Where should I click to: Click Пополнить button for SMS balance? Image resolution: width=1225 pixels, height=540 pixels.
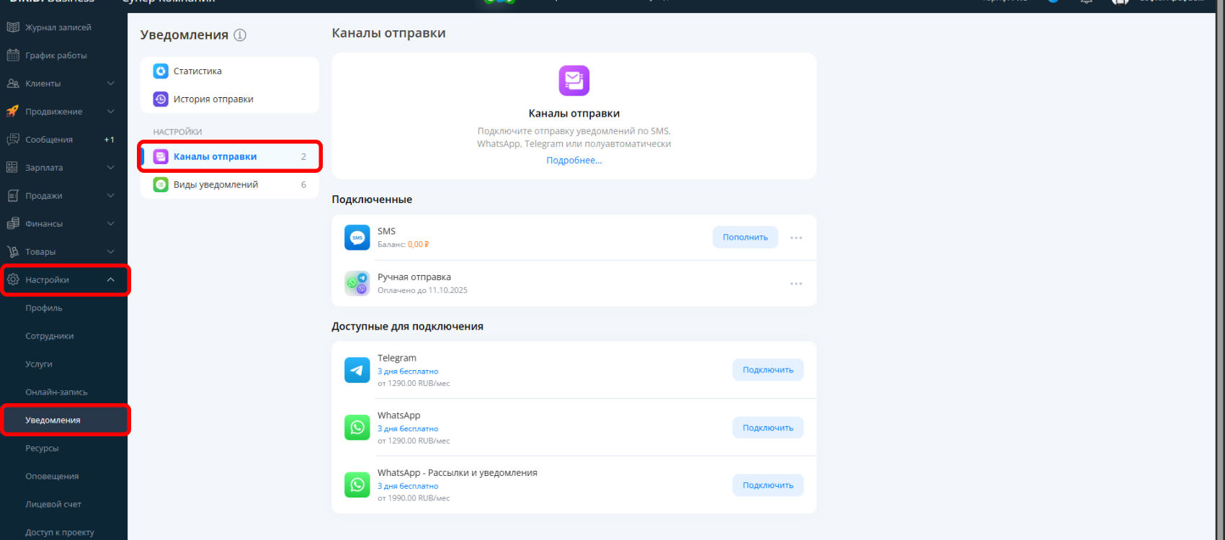point(745,238)
